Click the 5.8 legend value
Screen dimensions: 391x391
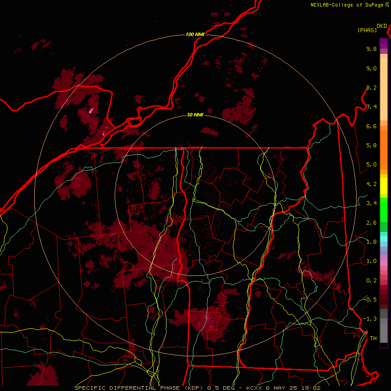(371, 146)
